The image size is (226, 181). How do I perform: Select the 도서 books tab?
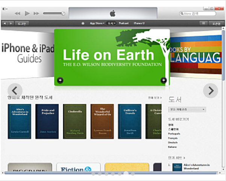[x=111, y=23]
